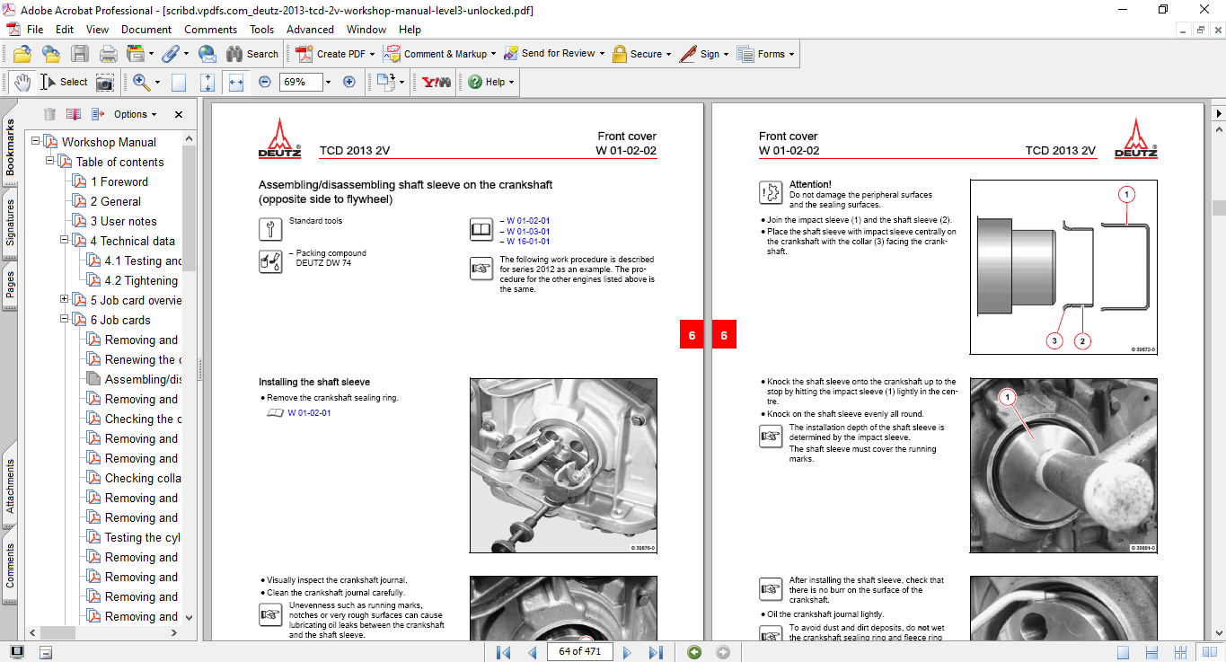Viewport: 1226px width, 662px height.
Task: Click the Zoom In magnifier tool
Action: 141,82
